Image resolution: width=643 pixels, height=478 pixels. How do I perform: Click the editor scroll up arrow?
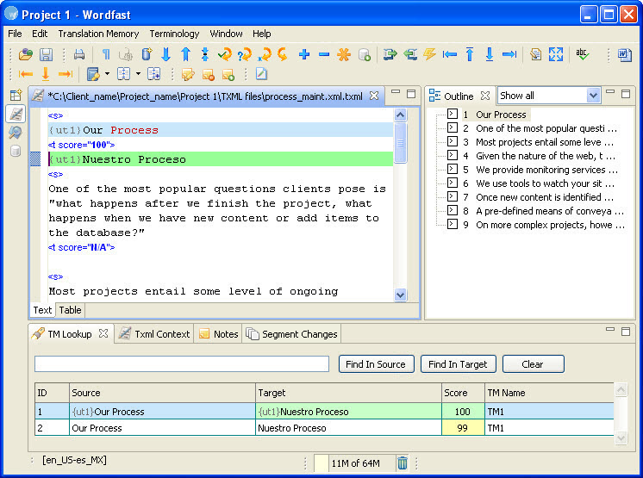coord(400,115)
